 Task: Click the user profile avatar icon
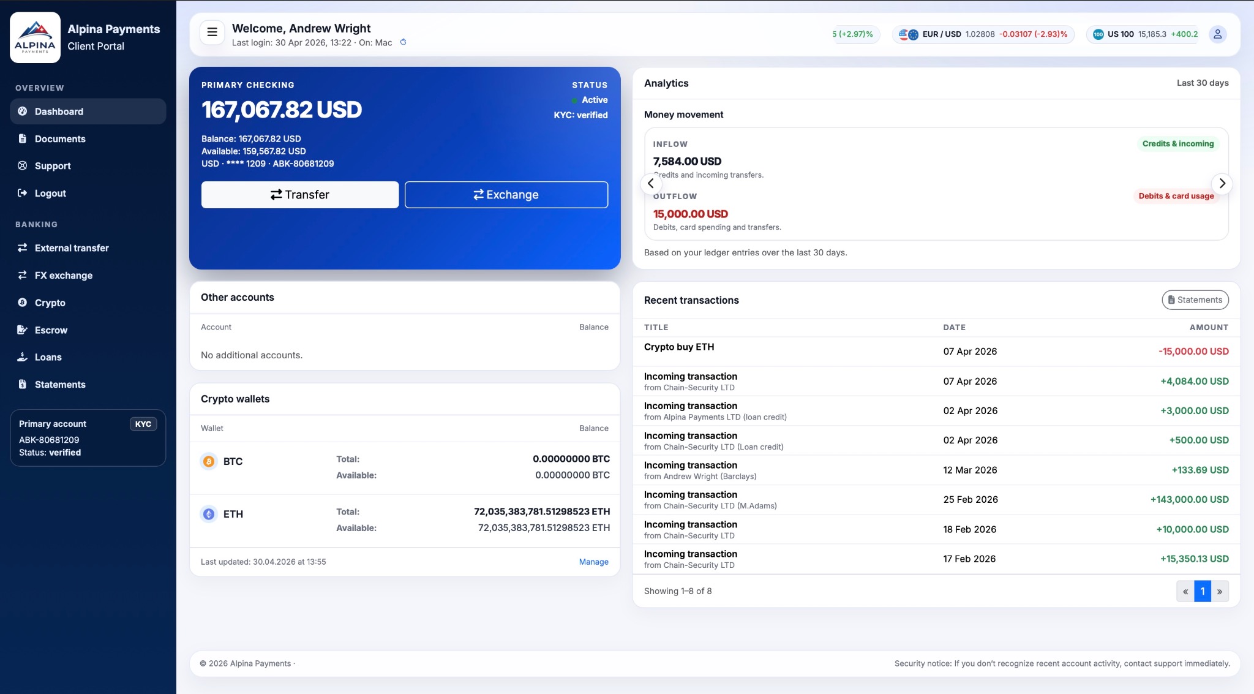click(1217, 34)
